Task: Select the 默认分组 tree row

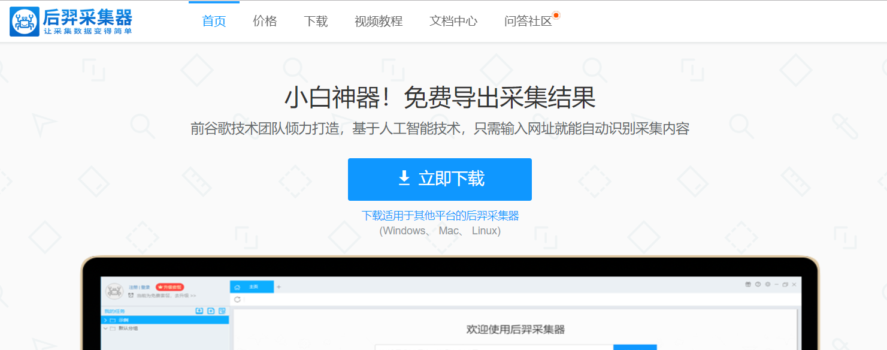Action: pyautogui.click(x=165, y=328)
